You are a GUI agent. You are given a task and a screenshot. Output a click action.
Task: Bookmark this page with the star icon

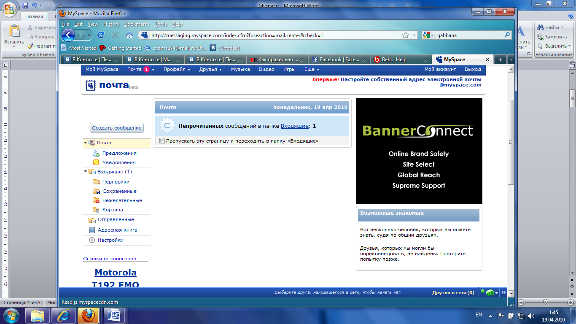(406, 35)
